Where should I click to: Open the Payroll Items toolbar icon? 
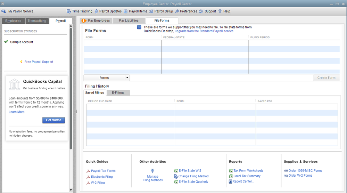[x=126, y=11]
